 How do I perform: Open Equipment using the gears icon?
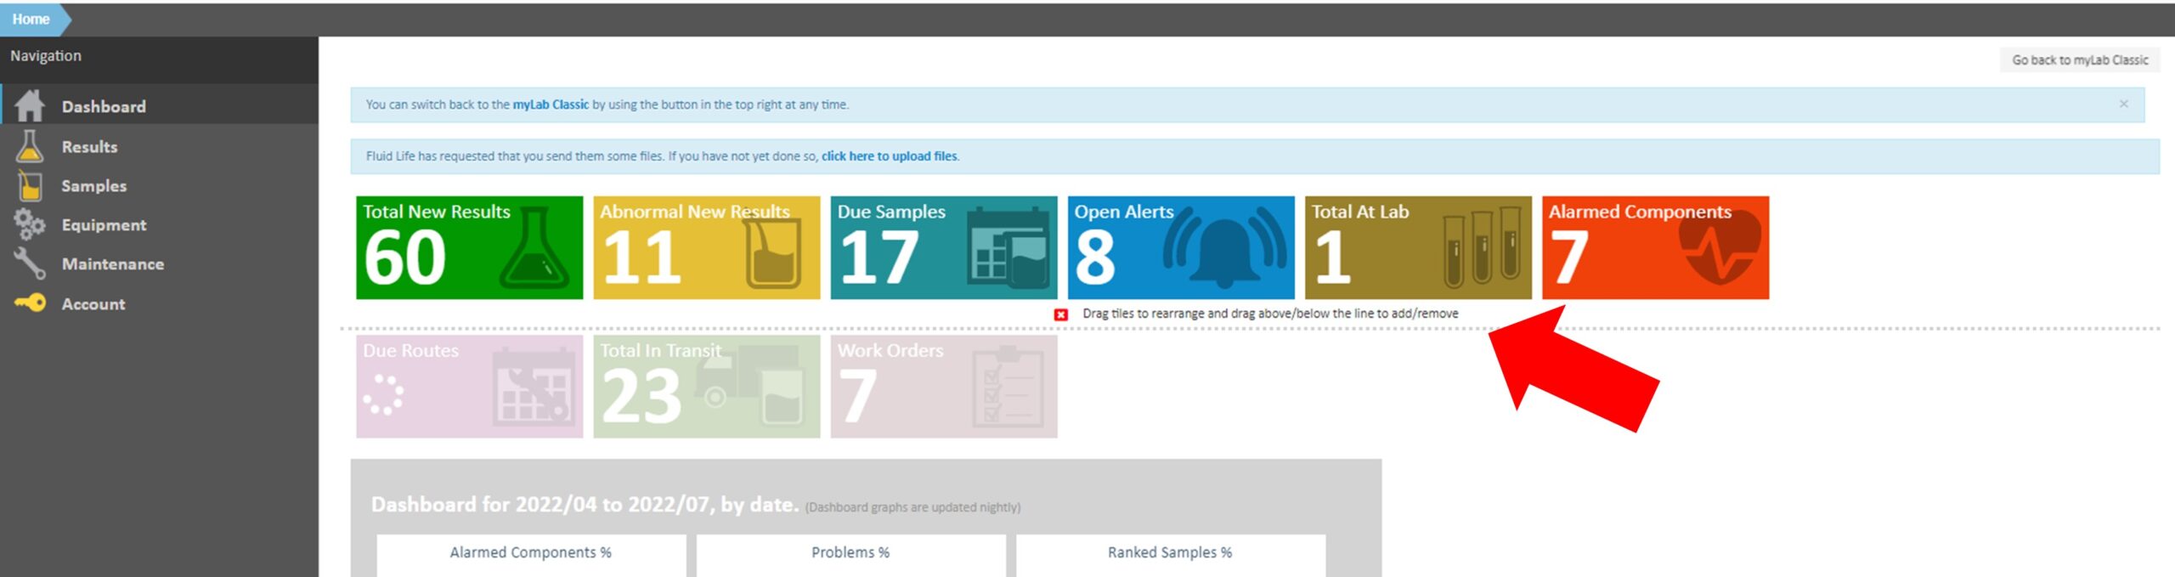pos(30,224)
